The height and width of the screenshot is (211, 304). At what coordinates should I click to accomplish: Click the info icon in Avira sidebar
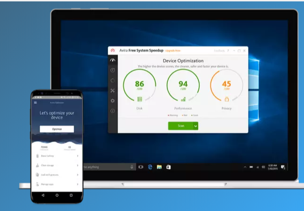(x=113, y=111)
